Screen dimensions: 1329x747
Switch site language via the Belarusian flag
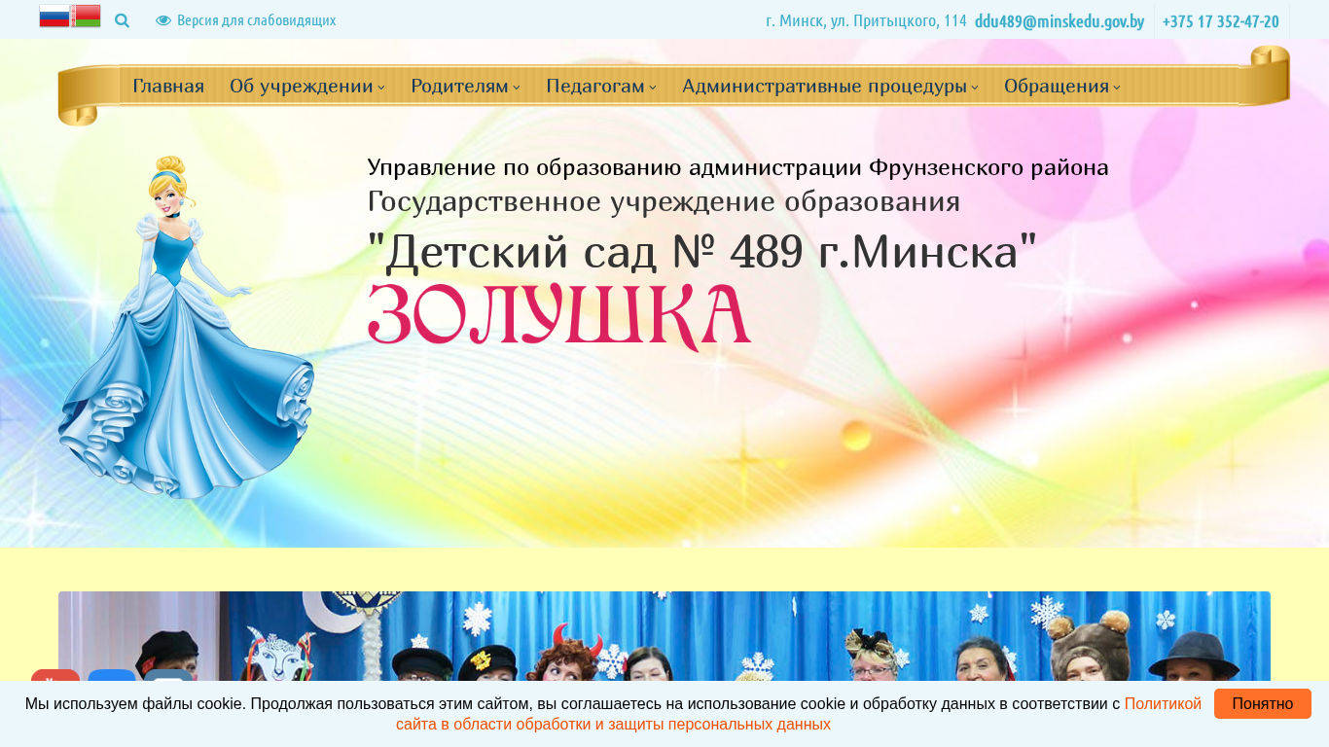point(86,16)
